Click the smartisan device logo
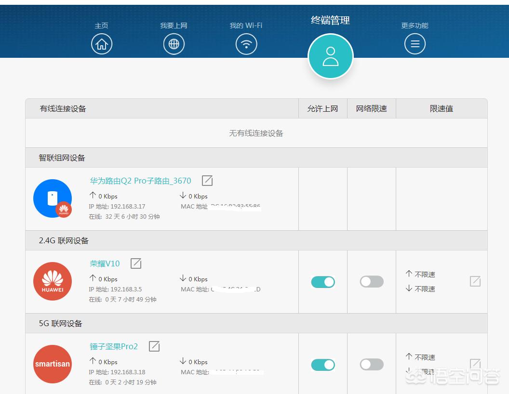The width and height of the screenshot is (509, 394). pyautogui.click(x=53, y=364)
